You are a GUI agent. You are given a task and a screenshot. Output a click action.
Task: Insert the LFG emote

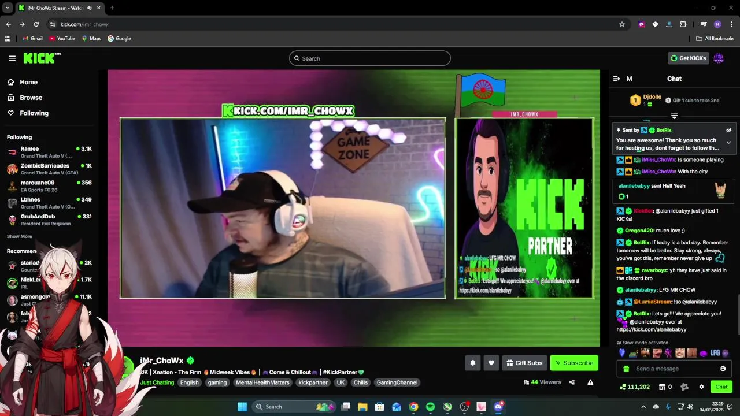[x=715, y=352]
